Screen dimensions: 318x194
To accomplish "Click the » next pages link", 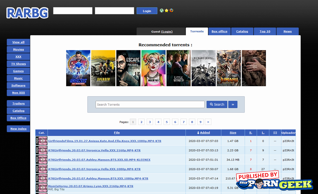I will [208, 122].
